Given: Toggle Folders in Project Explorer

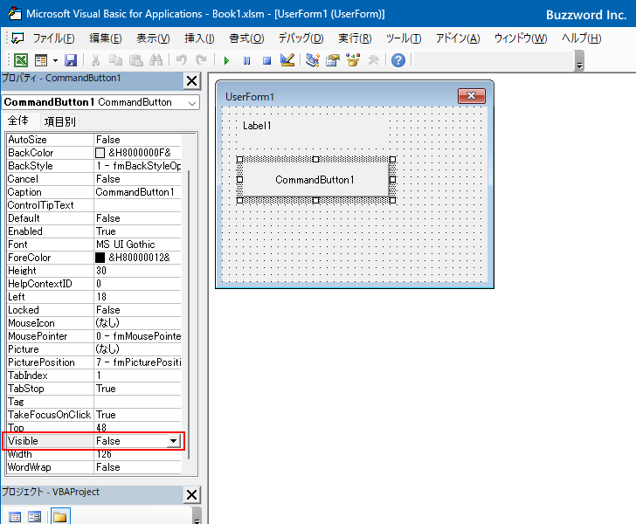Looking at the screenshot, I should [x=60, y=516].
